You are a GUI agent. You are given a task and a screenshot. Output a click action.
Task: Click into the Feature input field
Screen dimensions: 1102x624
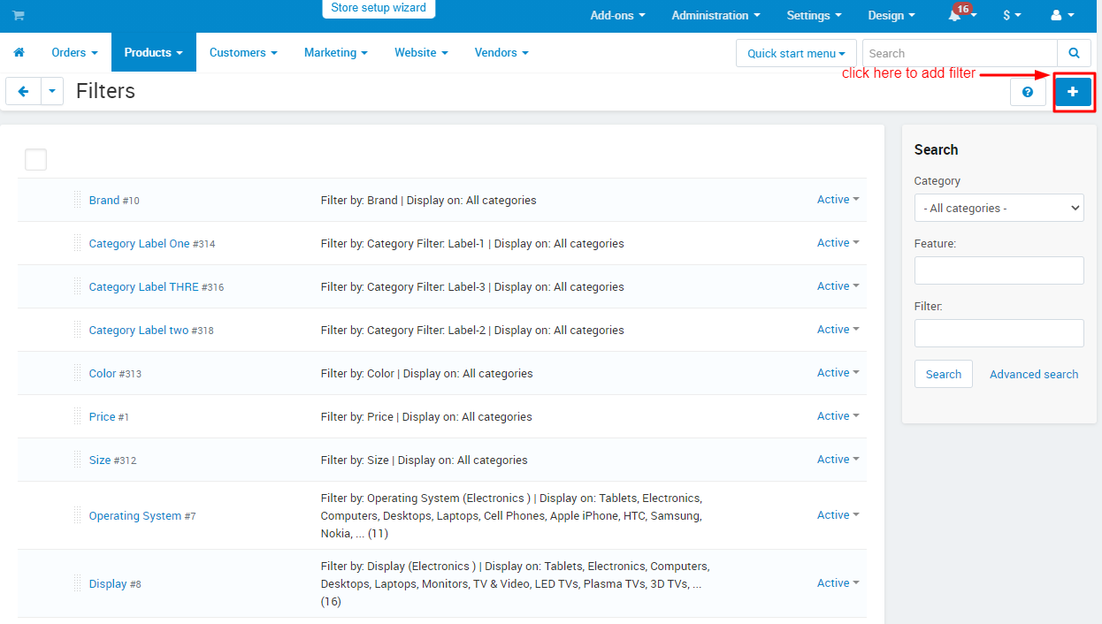(x=999, y=270)
